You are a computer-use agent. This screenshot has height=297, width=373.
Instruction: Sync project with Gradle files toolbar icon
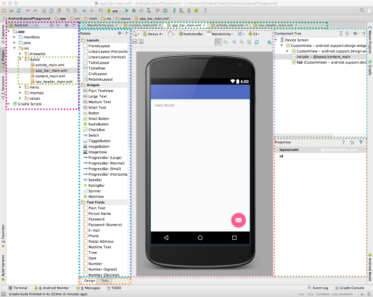174,11
